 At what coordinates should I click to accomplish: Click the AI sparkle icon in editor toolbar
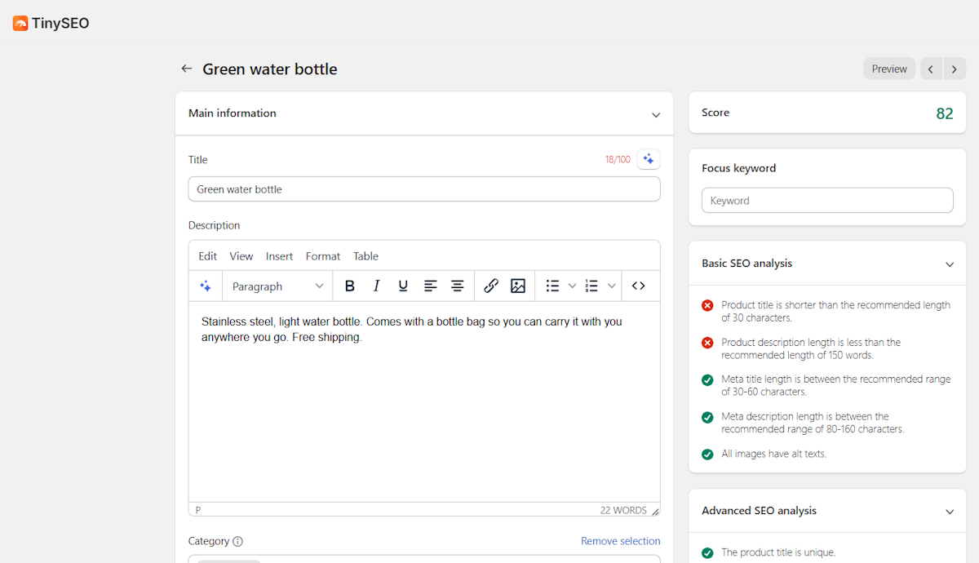[206, 286]
